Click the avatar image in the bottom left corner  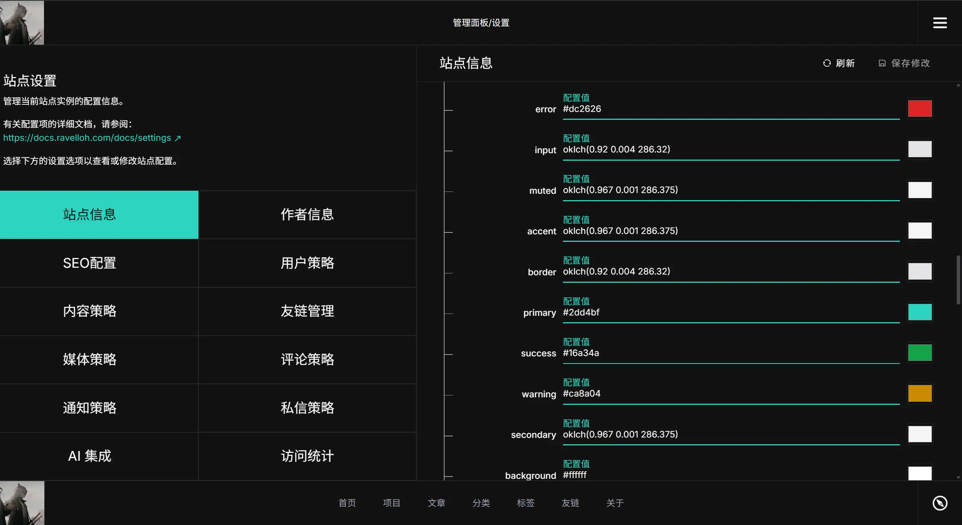[x=22, y=503]
